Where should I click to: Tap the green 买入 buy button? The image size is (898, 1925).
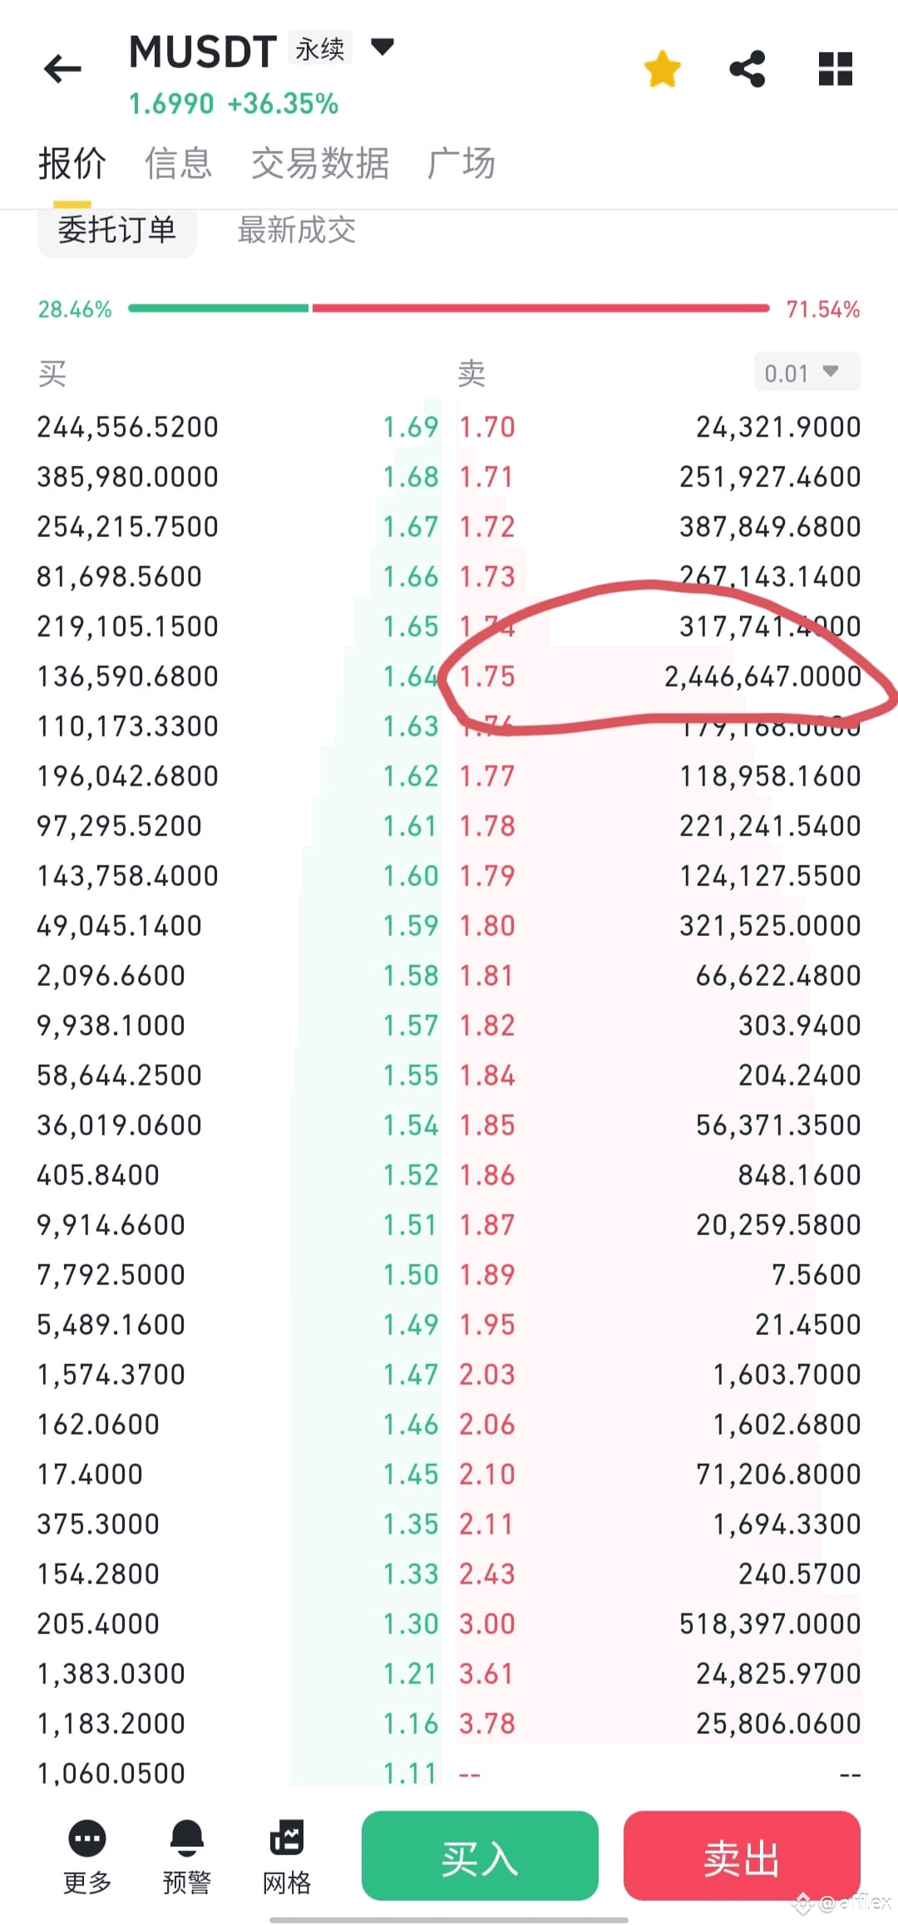(x=480, y=1855)
